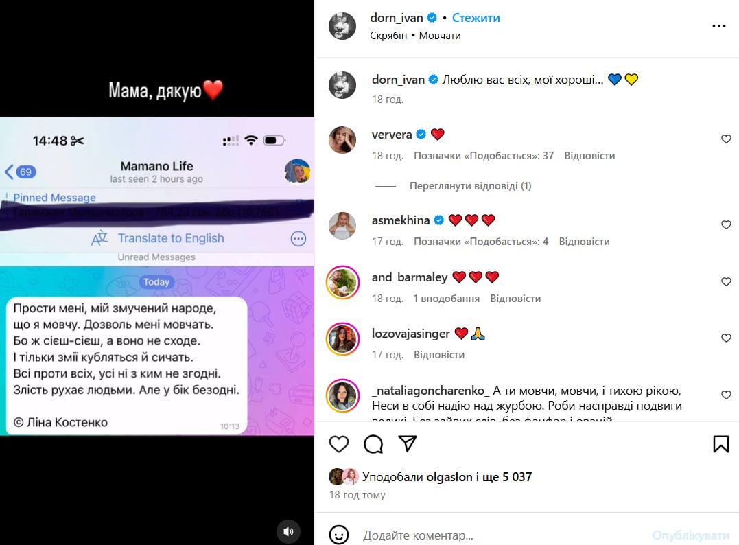Open the comment bubble icon under the post

point(373,444)
